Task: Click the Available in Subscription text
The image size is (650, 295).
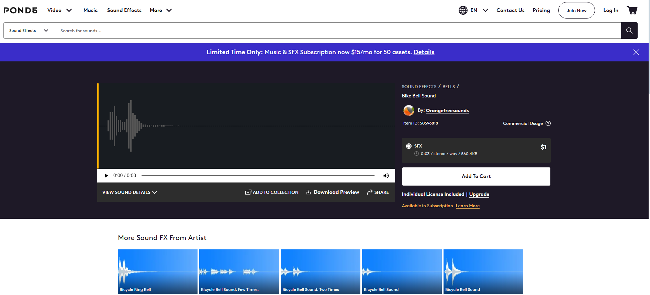Action: pos(427,206)
